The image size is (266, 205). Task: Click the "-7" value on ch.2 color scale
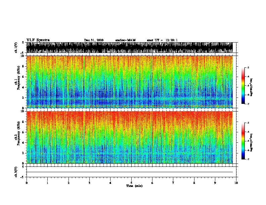point(248,159)
